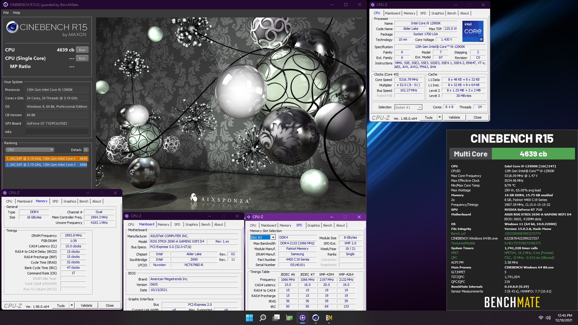
Task: Switch to Bench tab in top-right CPU-Z
Action: [452, 13]
